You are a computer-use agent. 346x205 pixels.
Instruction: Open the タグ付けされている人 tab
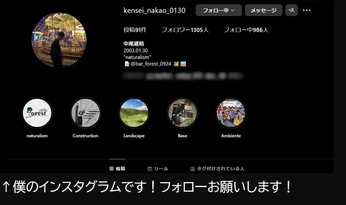217,169
